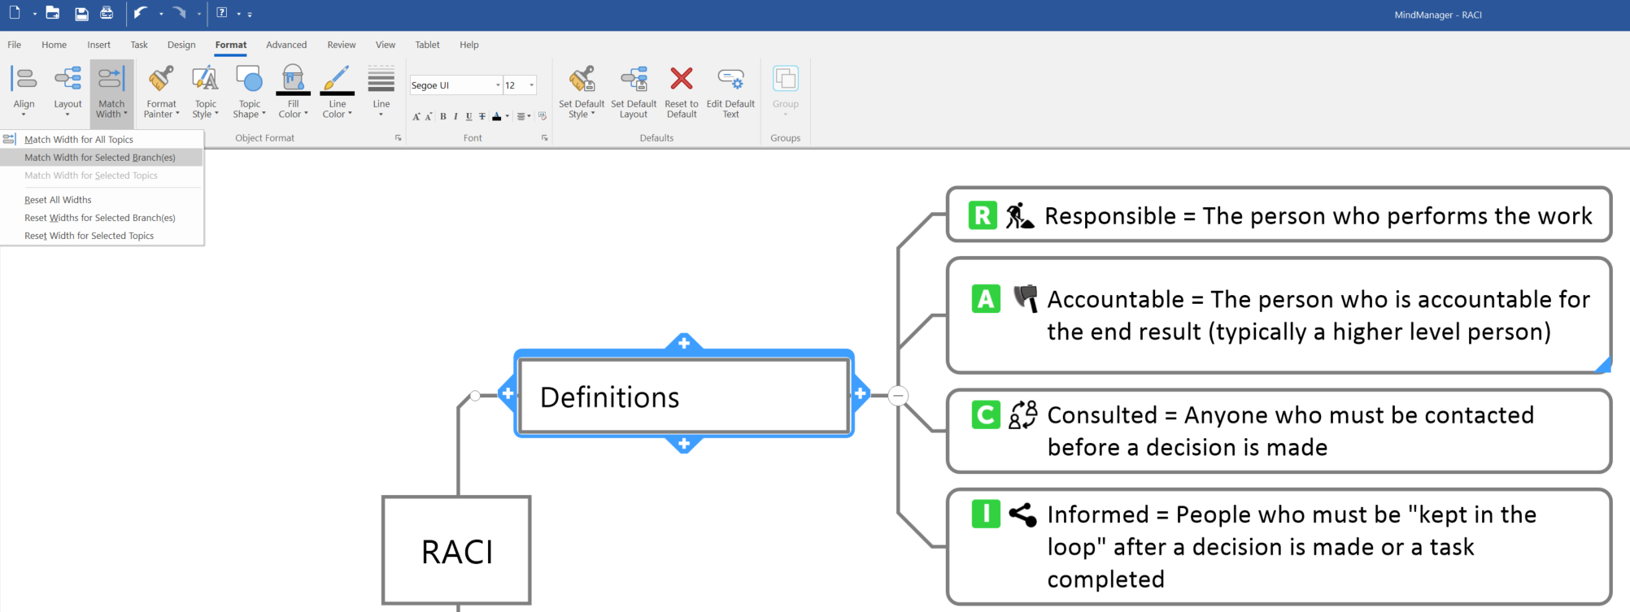Open the Line weight tool

coord(381,91)
